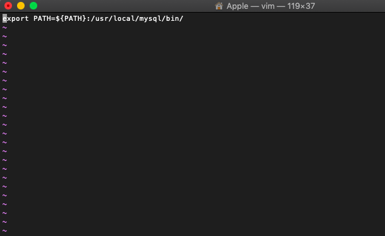
Task: Click the word "vim" in the title
Action: coord(268,6)
